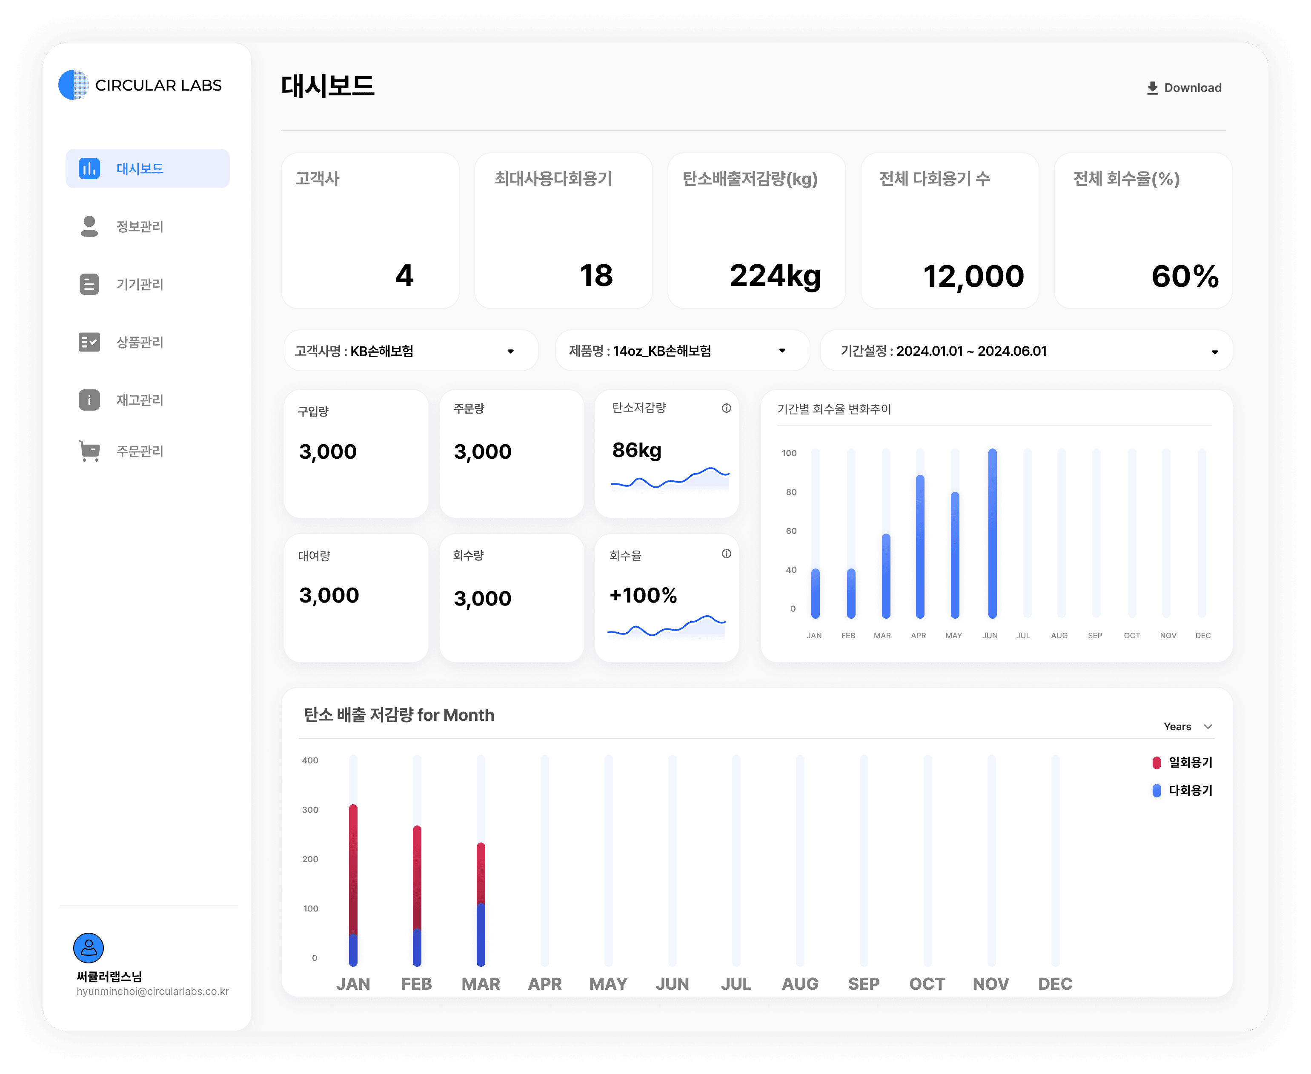Screen dimensions: 1311x1074
Task: Open the 주문관리 menu item
Action: pos(140,451)
